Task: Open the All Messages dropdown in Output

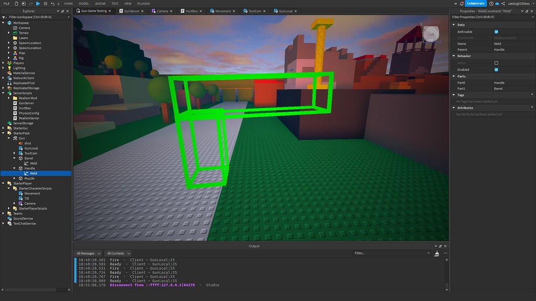Action: [88, 253]
